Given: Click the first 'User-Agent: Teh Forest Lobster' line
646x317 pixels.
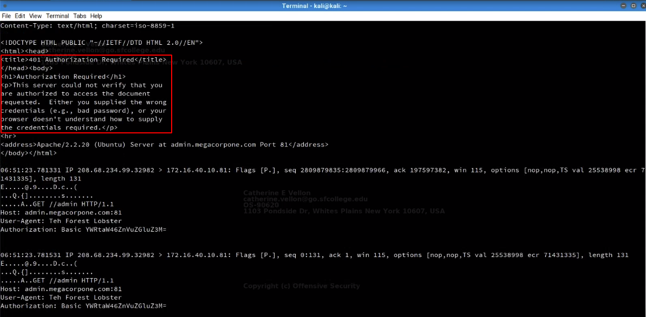Looking at the screenshot, I should click(61, 221).
